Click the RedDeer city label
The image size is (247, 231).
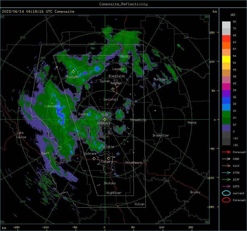coord(116,83)
